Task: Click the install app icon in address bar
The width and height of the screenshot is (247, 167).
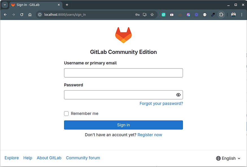Action: [x=145, y=15]
